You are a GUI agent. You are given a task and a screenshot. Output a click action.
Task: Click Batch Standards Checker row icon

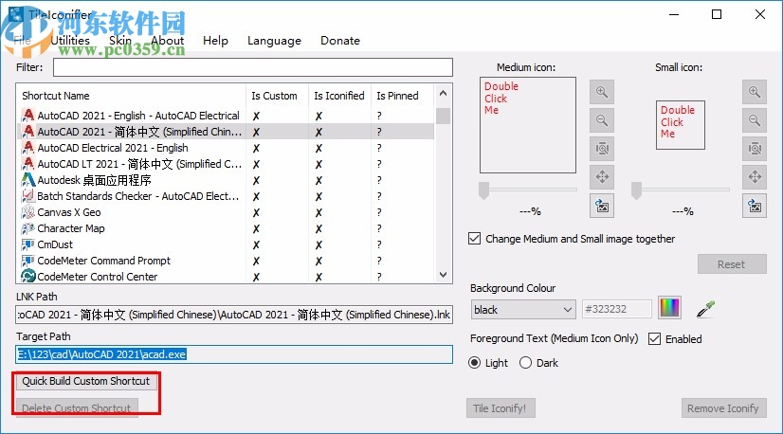(x=28, y=196)
